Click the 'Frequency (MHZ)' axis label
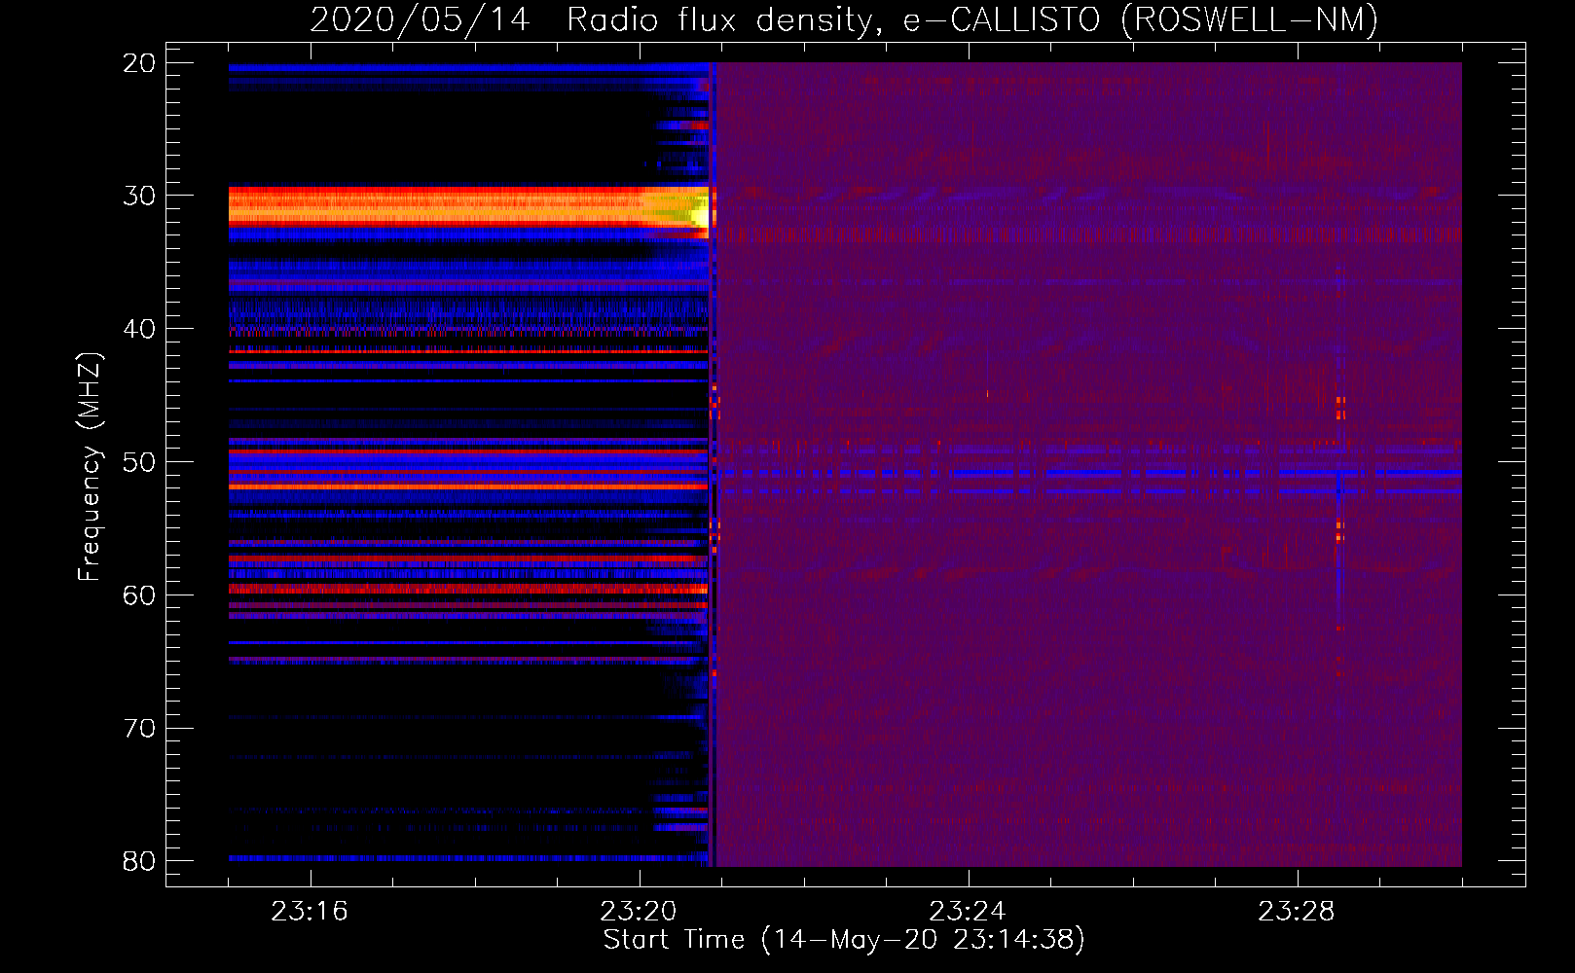Screen dimensions: 1575x973 pos(89,467)
